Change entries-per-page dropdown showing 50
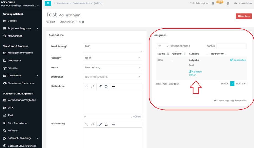The height and width of the screenshot is (148, 254). 162,46
